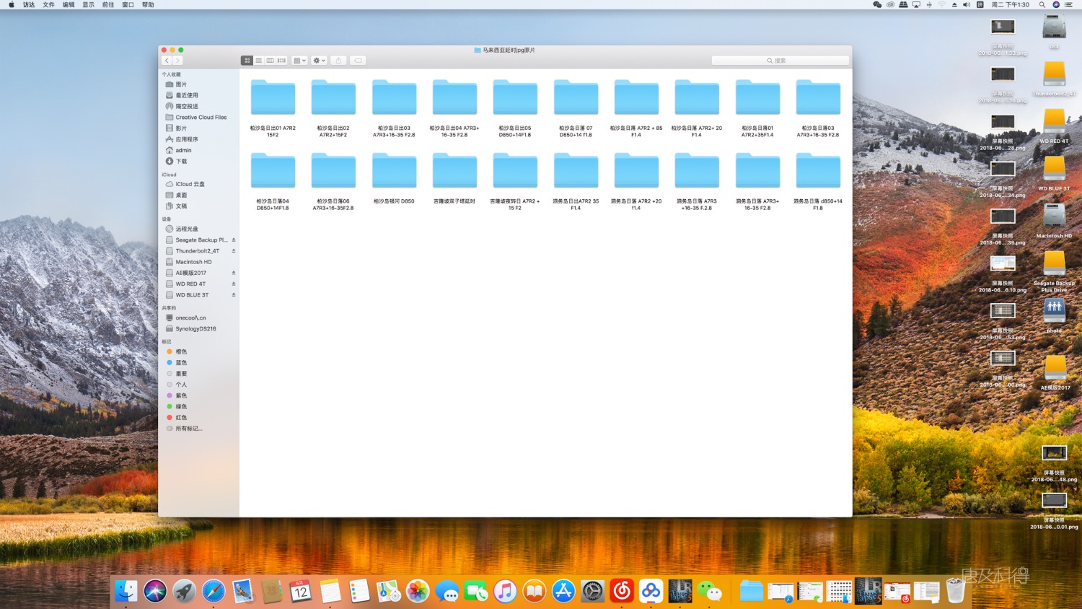
Task: Open 隔空投送 (AirDrop) in the sidebar
Action: click(x=186, y=106)
